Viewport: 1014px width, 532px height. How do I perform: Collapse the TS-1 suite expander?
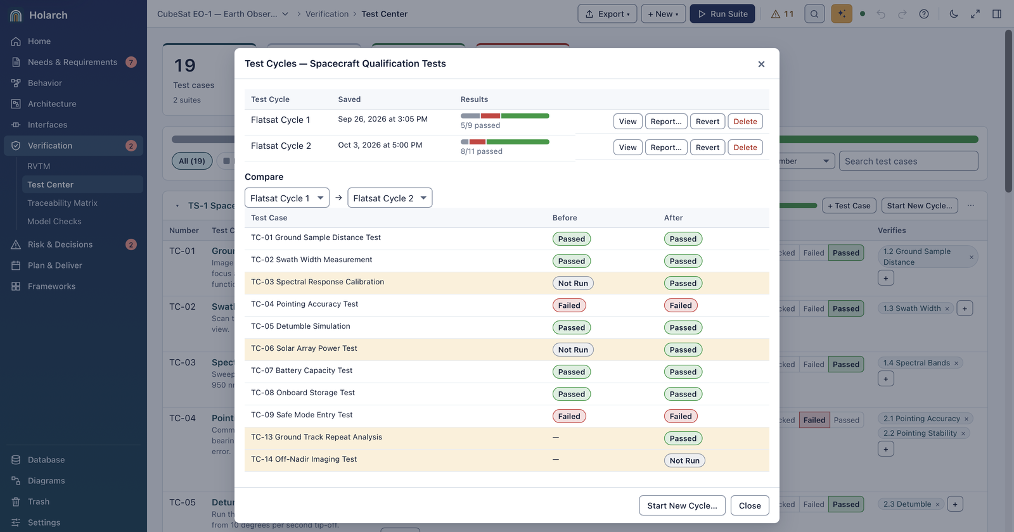pyautogui.click(x=177, y=206)
